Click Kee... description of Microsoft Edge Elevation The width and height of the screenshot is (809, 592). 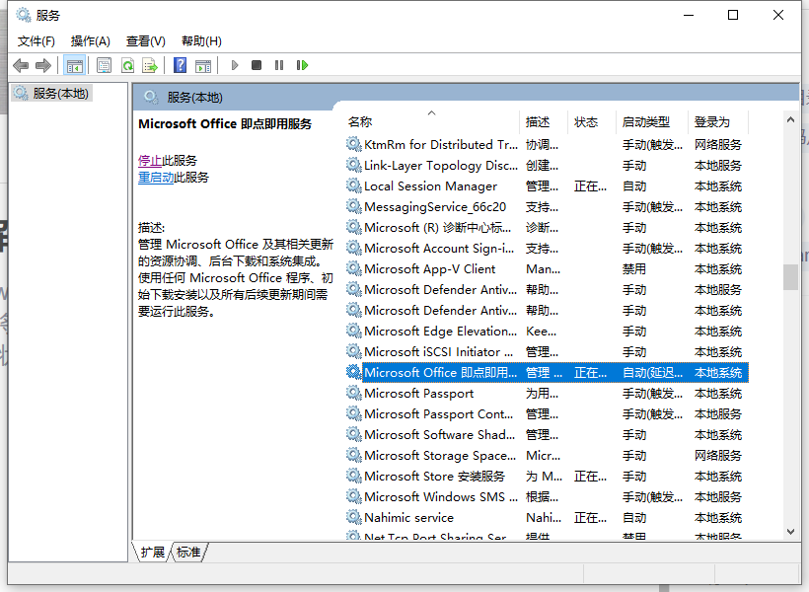coord(541,332)
